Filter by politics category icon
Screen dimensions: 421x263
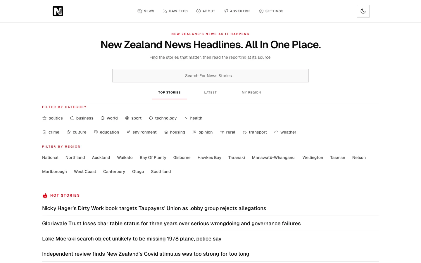[44, 118]
